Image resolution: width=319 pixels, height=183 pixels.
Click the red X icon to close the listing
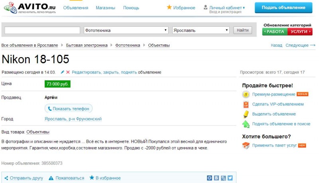[x=68, y=72]
